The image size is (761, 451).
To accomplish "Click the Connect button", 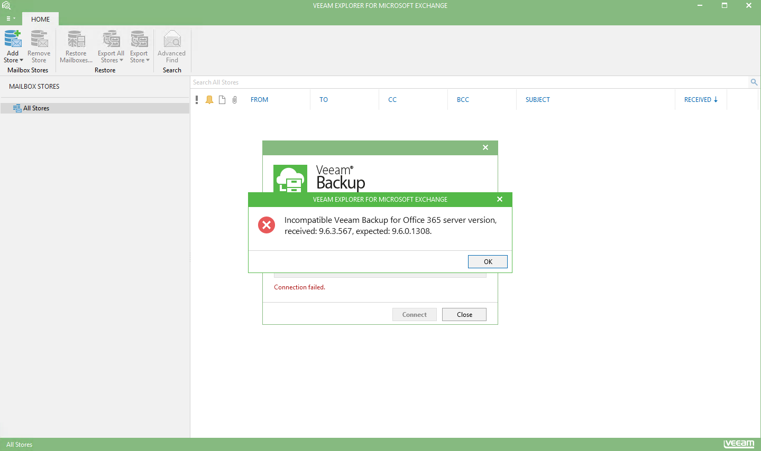I will [x=415, y=314].
